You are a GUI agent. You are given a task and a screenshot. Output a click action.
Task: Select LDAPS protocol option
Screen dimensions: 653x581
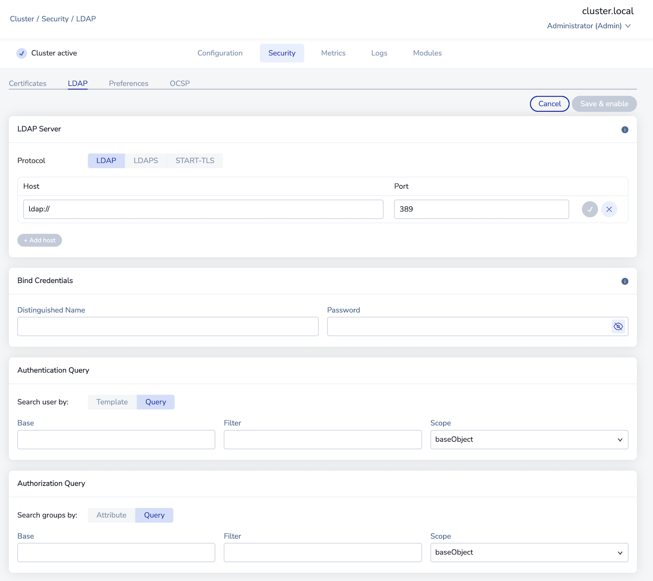click(x=146, y=161)
